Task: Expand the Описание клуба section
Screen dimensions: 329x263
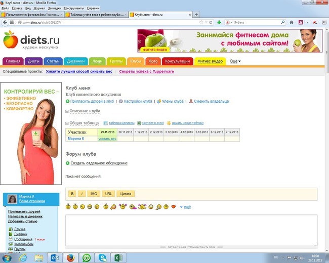Action: (67, 111)
